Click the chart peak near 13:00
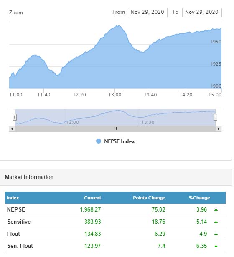This screenshot has height=257, width=234. 117,25
